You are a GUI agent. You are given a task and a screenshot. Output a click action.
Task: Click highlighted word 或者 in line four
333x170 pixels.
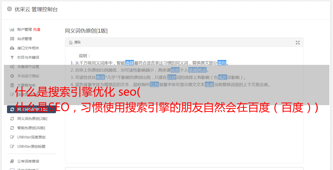pyautogui.click(x=209, y=84)
